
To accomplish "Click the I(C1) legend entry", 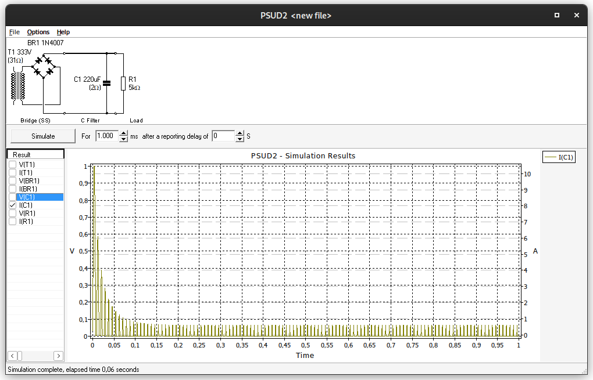I will point(559,157).
